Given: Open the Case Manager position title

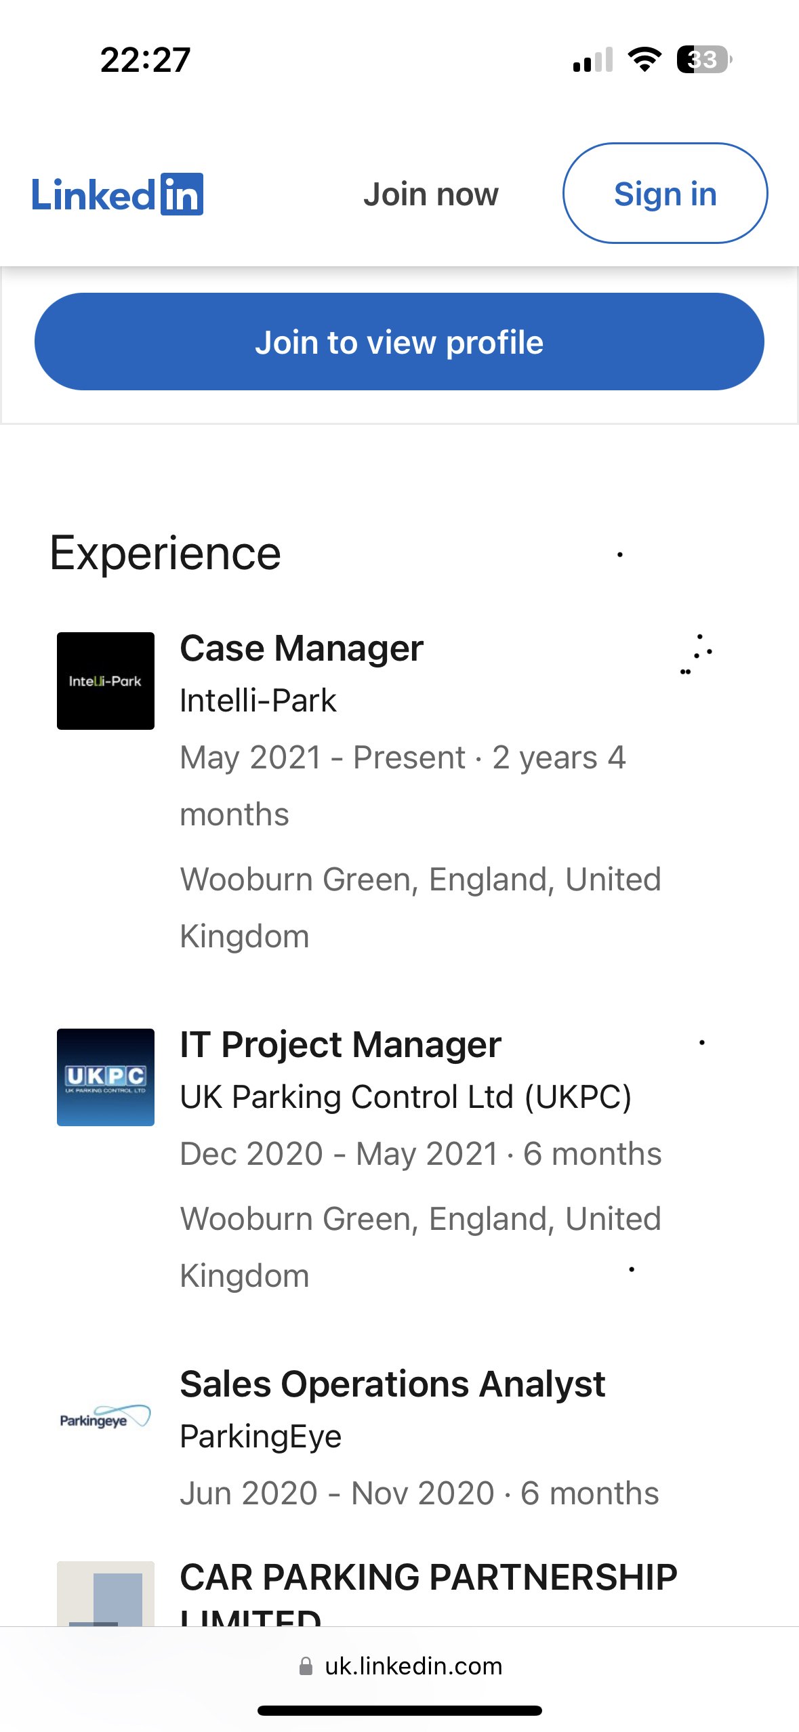Looking at the screenshot, I should (302, 648).
